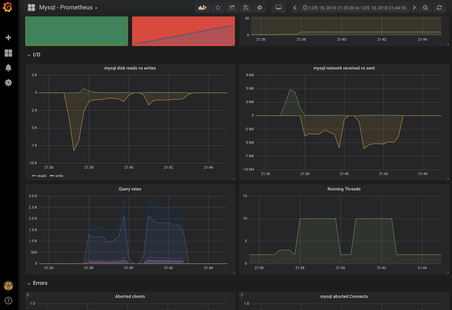Open the Mysql - Prometheus dashboard dropdown
Screen dimensions: 452x310
pyautogui.click(x=68, y=7)
